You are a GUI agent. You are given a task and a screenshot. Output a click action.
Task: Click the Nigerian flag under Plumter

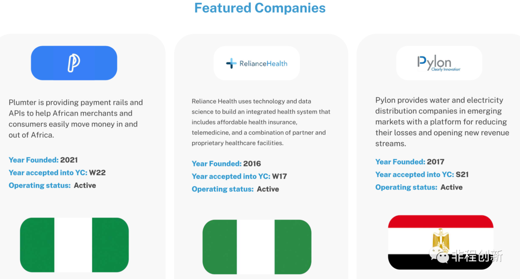[74, 245]
